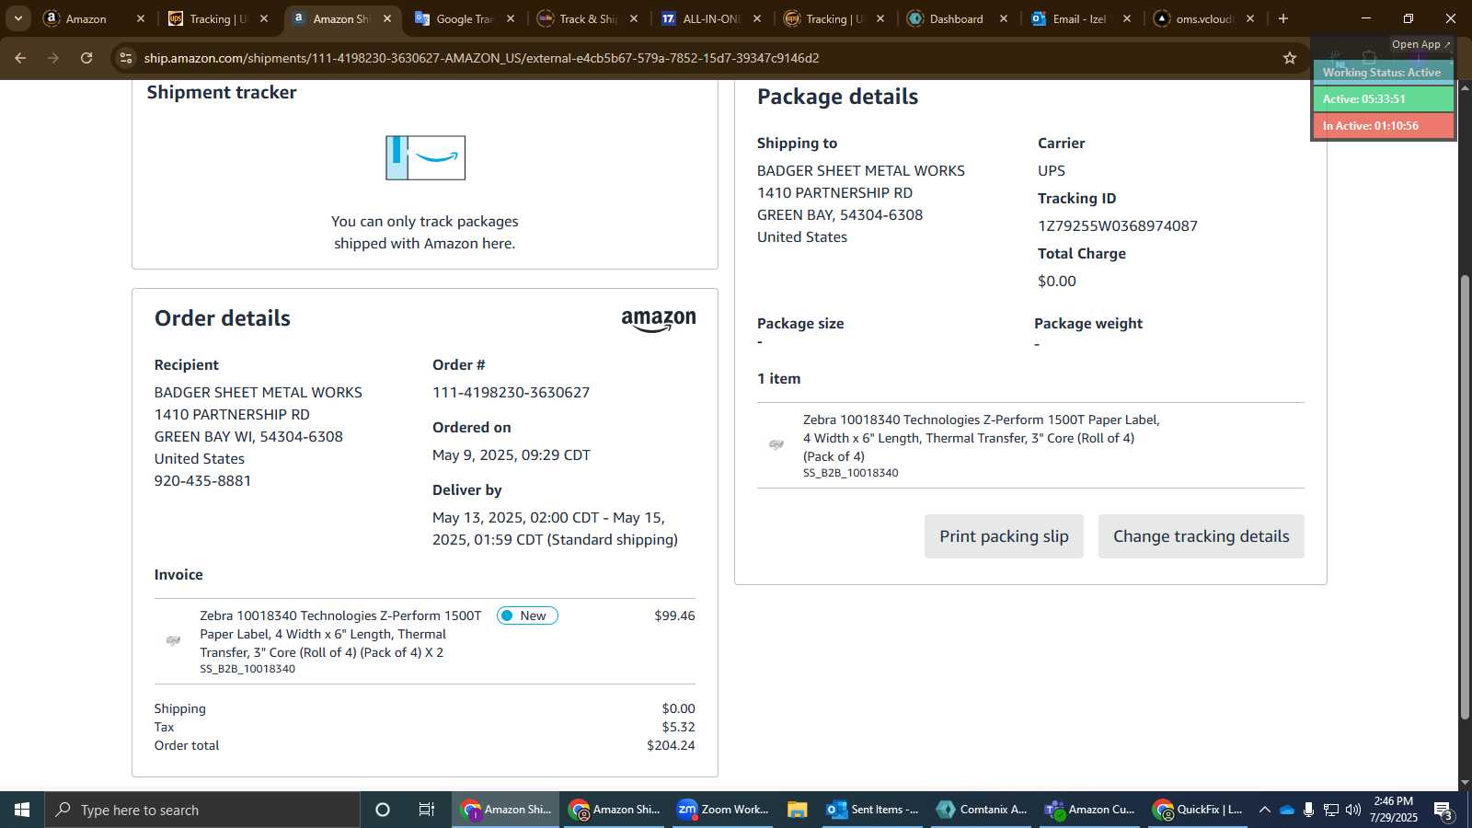
Task: Close the Google Translate tab
Action: tap(511, 18)
